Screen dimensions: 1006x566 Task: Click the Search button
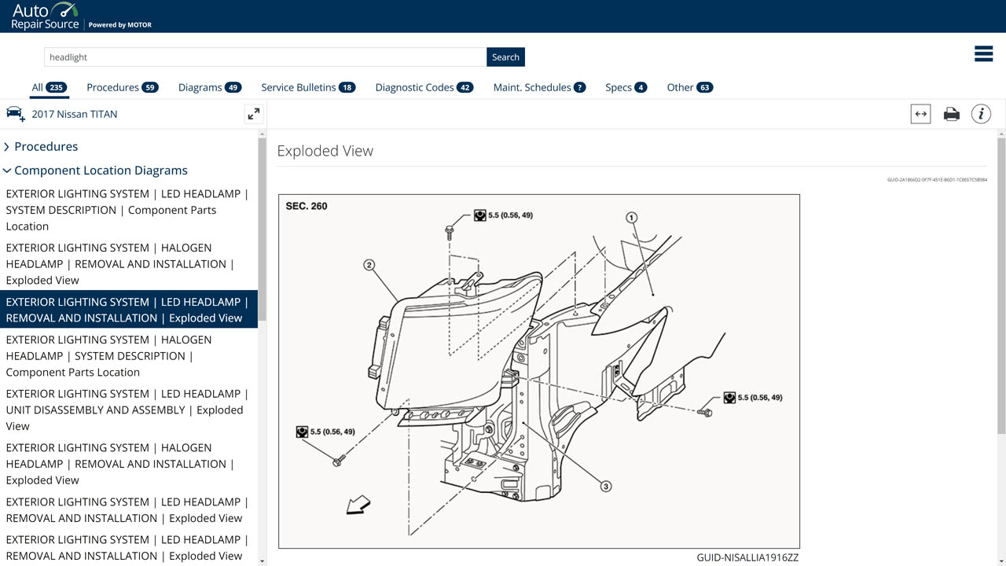[505, 57]
